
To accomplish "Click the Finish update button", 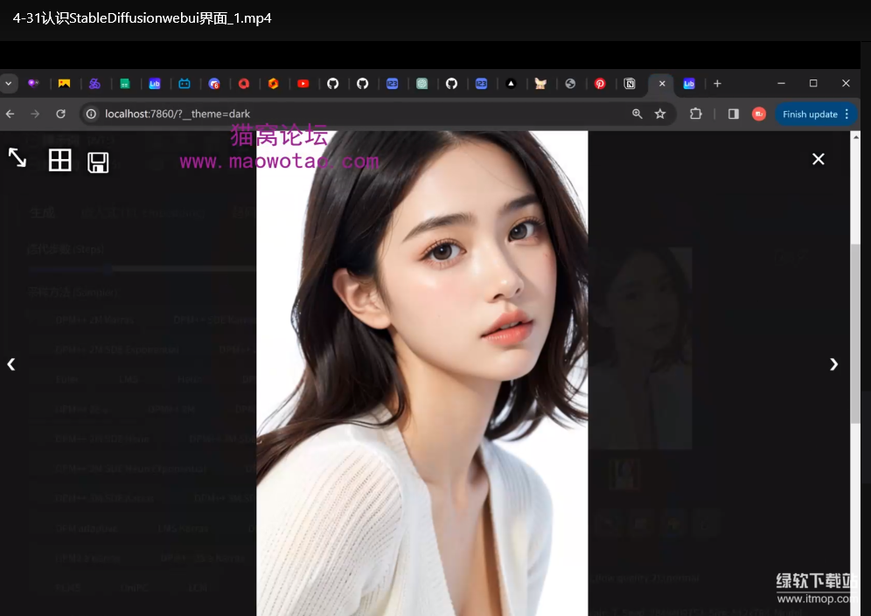I will [816, 114].
